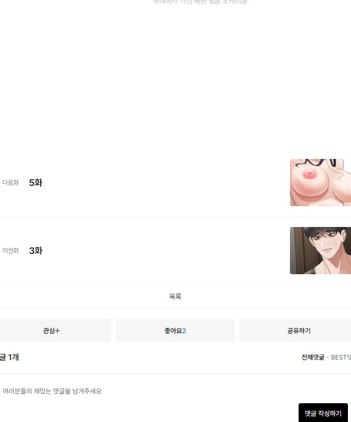The height and width of the screenshot is (422, 351).
Task: Open the next episode 5화 title
Action: 36,183
